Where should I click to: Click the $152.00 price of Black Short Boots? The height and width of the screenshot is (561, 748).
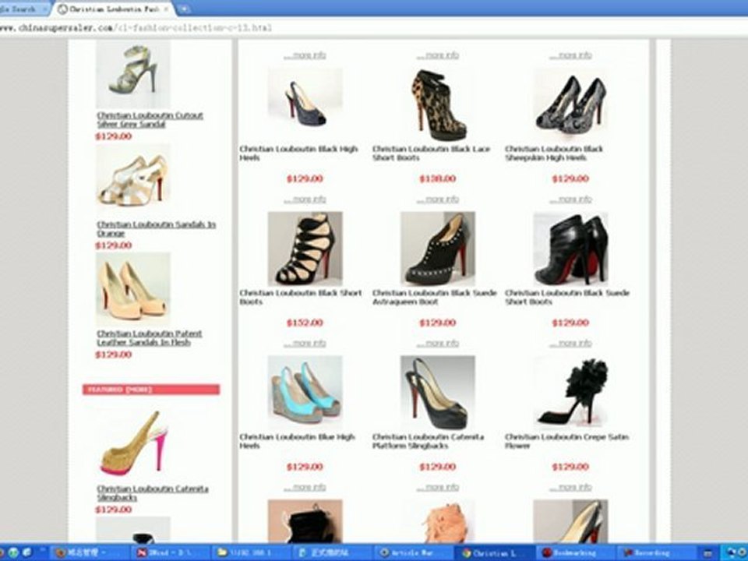[x=305, y=323]
